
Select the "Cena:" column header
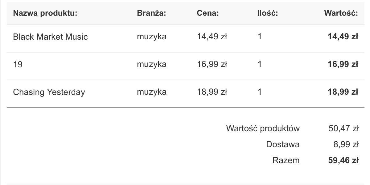[x=208, y=13]
